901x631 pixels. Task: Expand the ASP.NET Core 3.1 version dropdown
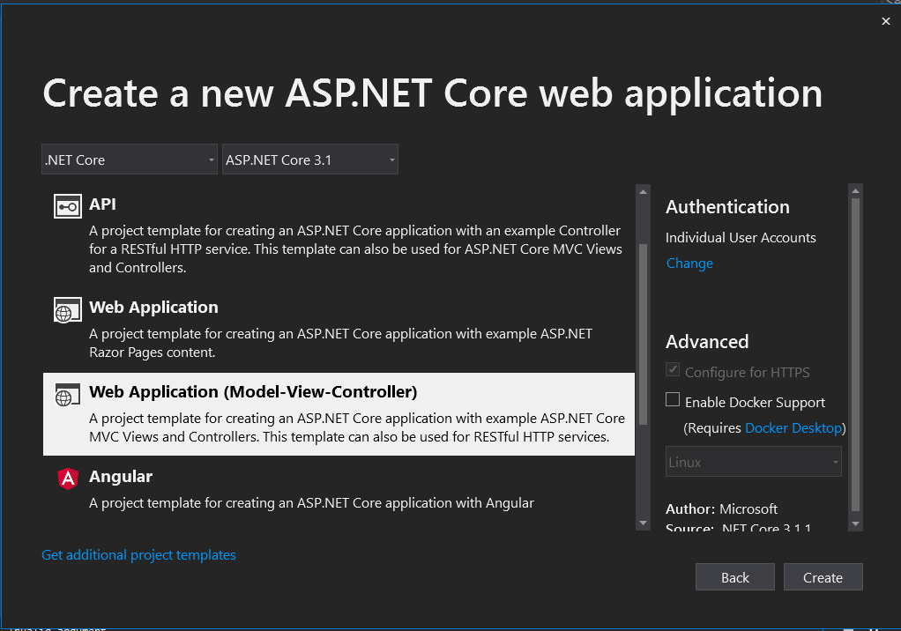coord(309,160)
